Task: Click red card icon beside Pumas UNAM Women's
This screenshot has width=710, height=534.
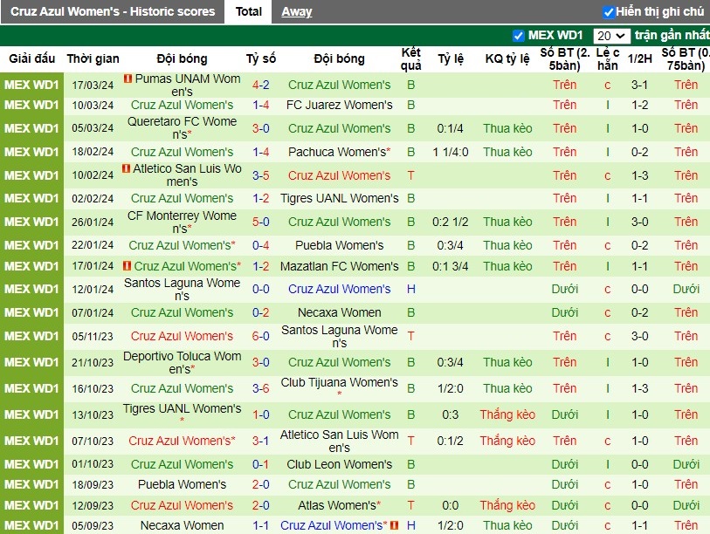Action: point(128,79)
